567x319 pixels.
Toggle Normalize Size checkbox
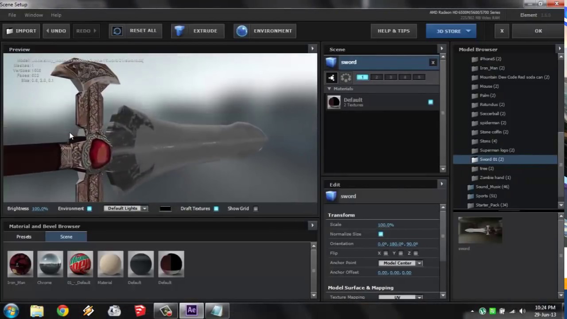[381, 234]
